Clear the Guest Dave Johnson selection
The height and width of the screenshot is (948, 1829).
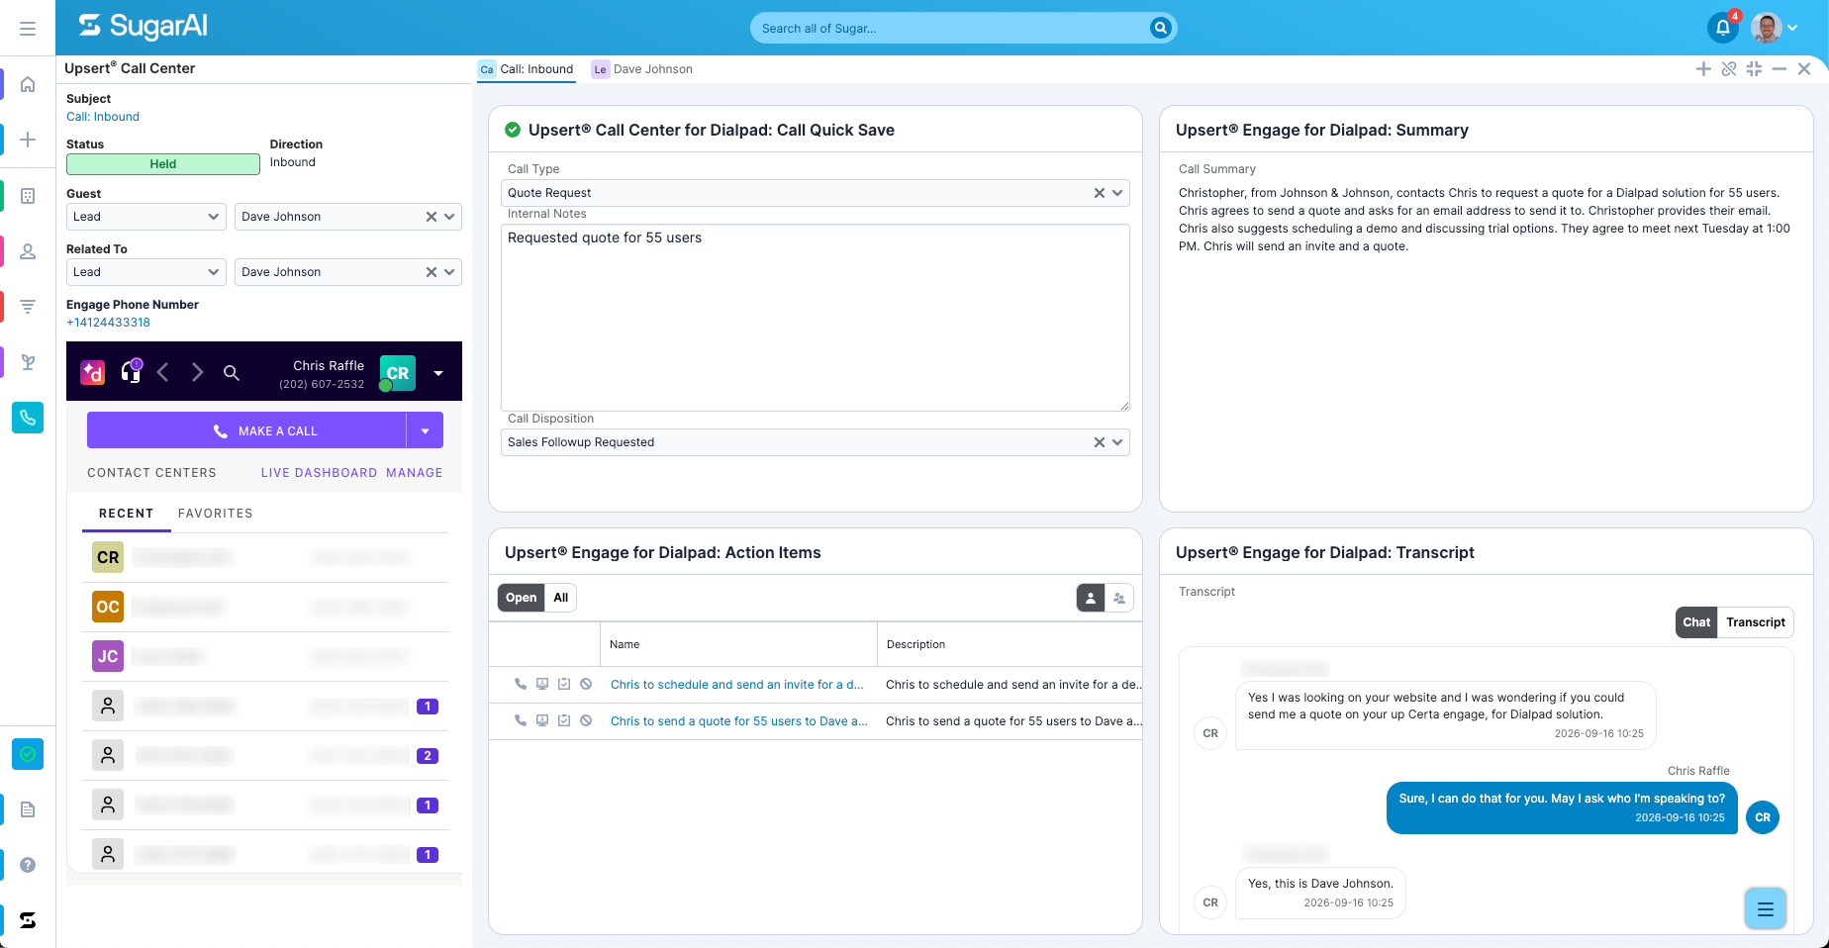(x=431, y=217)
